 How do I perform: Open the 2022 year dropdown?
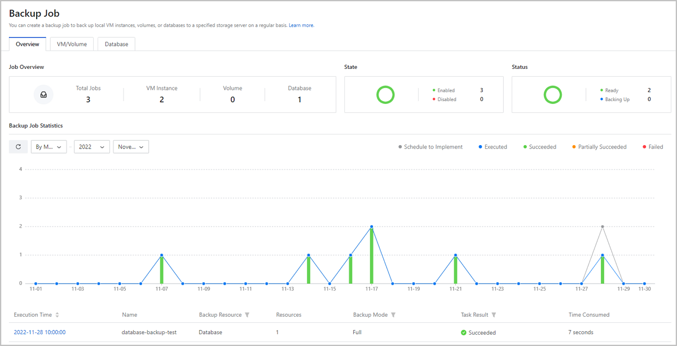[92, 147]
